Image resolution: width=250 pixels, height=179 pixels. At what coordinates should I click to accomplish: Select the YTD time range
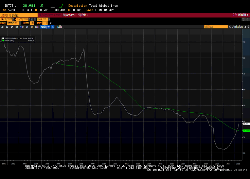22,27
